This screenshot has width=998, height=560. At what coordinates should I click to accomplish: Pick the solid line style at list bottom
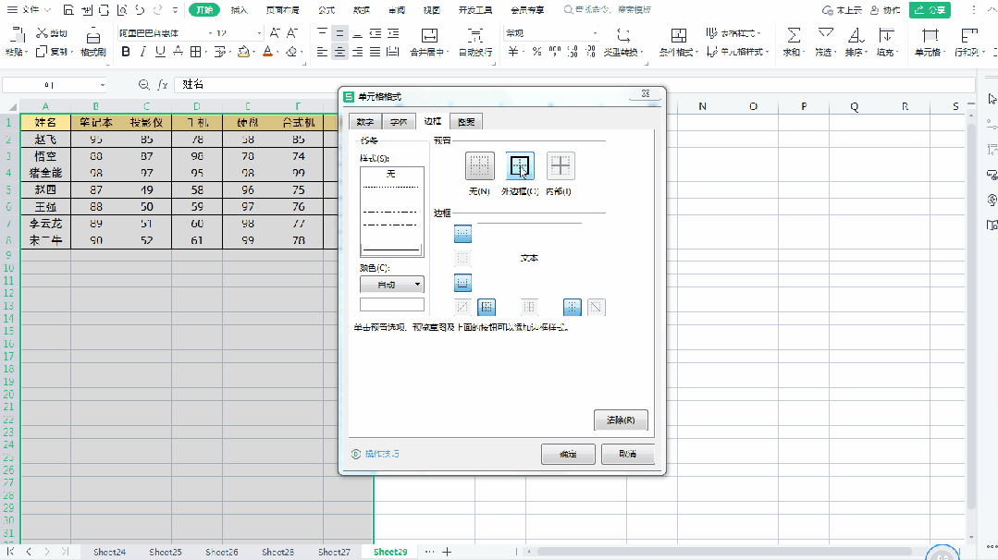[391, 250]
